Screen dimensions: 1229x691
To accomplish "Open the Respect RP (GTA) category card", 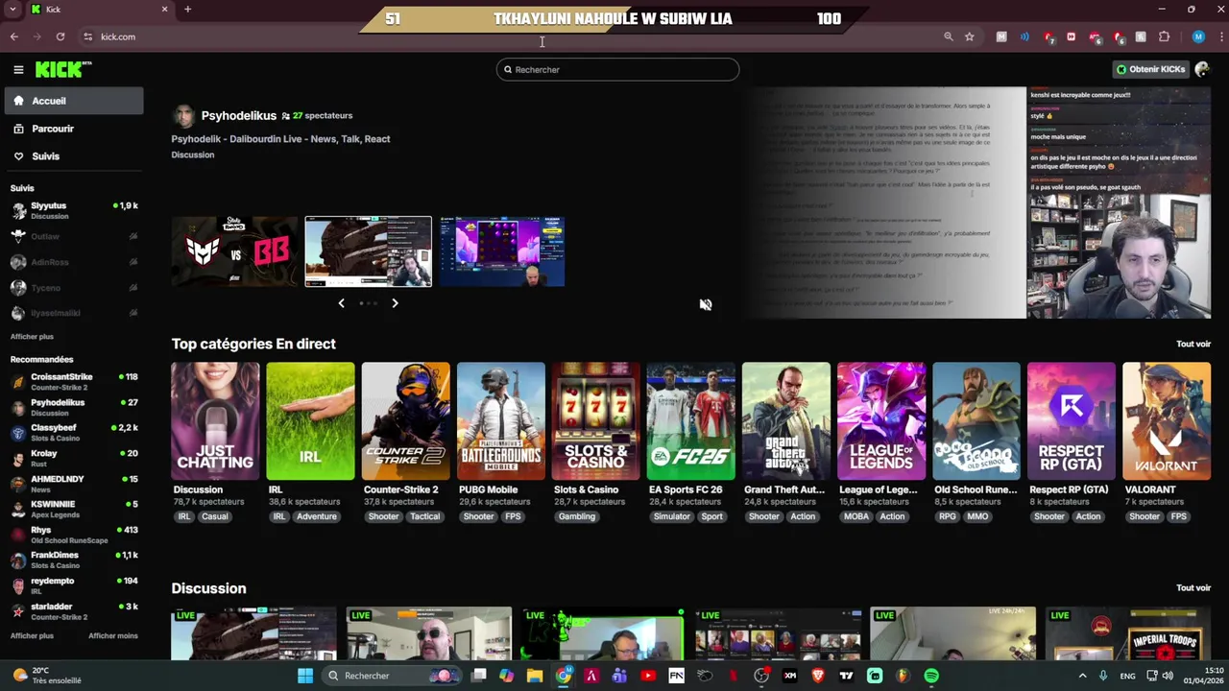I will [1071, 420].
